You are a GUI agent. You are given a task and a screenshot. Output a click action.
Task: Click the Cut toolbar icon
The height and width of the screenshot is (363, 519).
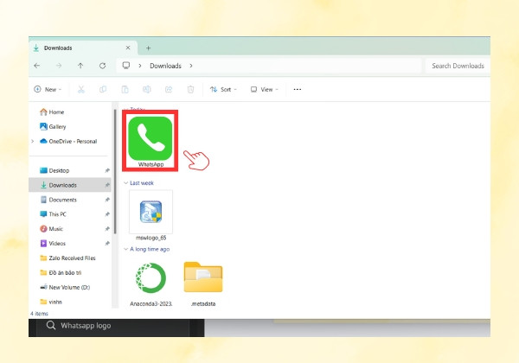(x=81, y=89)
